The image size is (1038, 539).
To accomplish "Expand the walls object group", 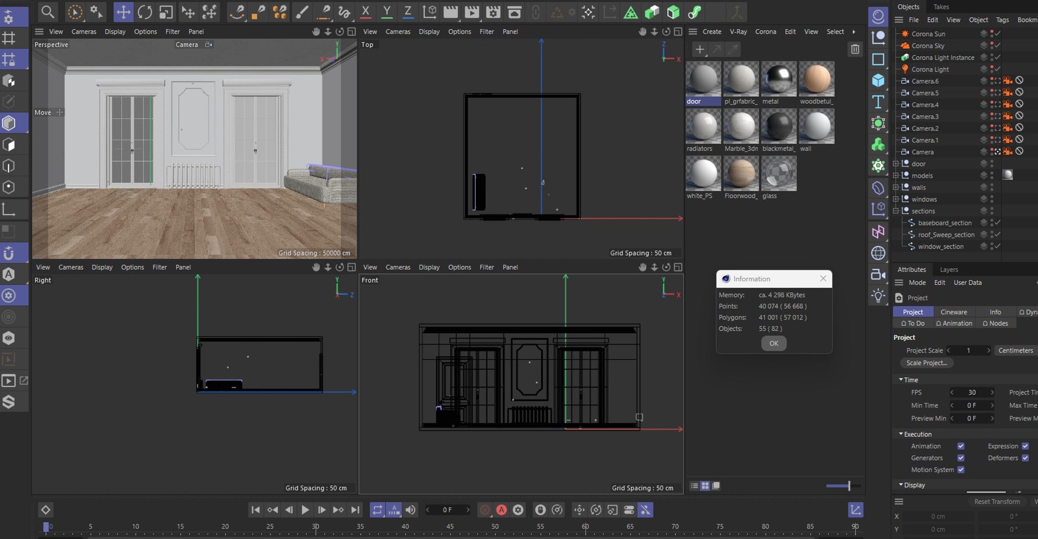I will click(x=896, y=188).
